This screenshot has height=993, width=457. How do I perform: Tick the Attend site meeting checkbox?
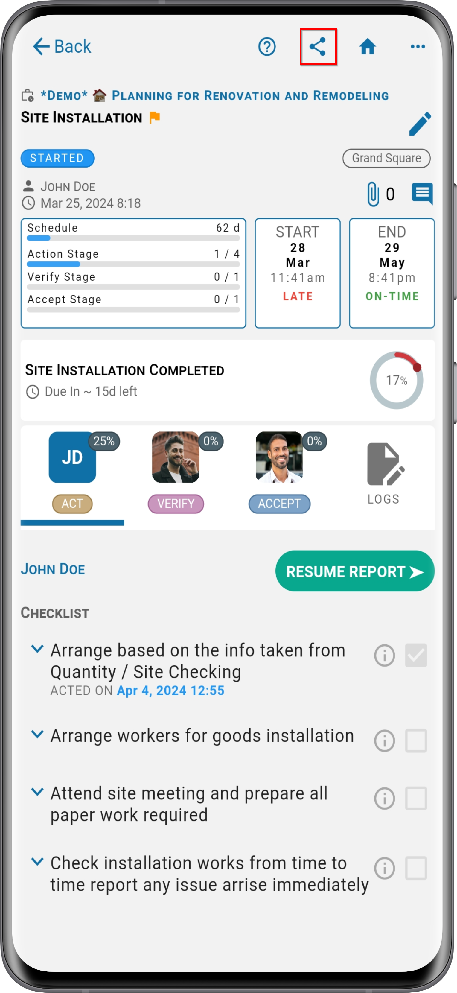coord(416,798)
